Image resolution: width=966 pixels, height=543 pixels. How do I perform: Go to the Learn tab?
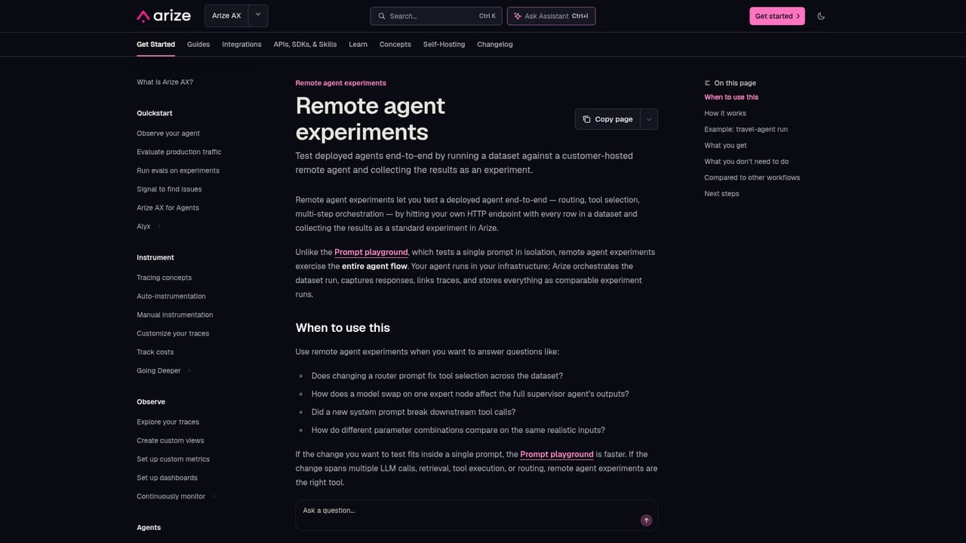click(358, 44)
